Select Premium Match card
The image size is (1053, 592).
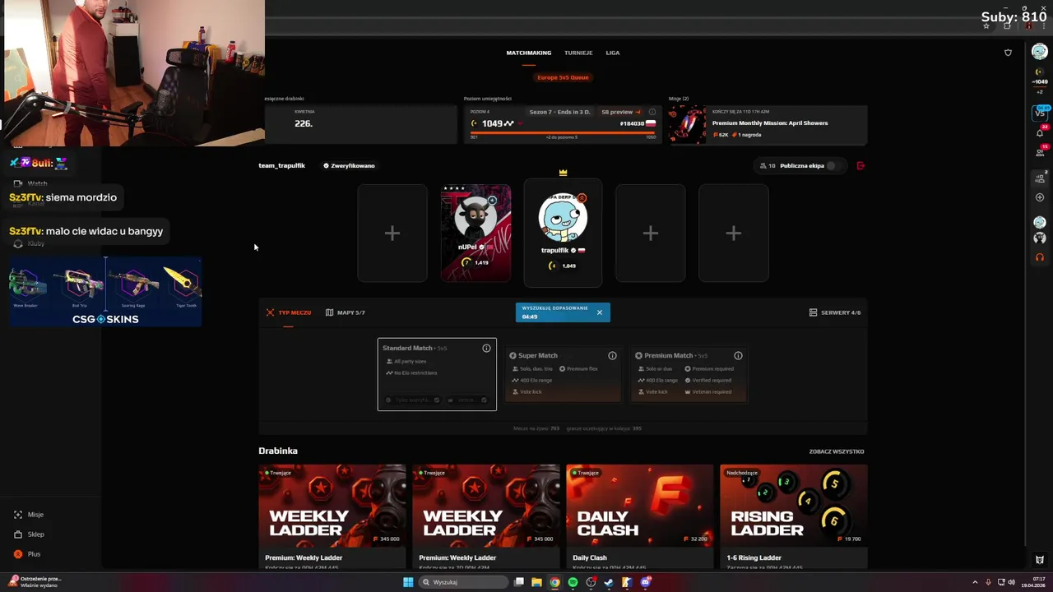point(689,374)
